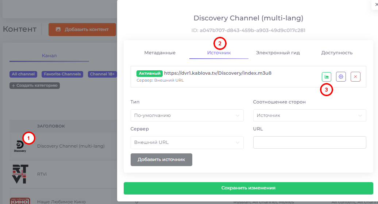Click the source URL https://dvr1.kablova.tv/Discovery/index.m3u8

(218, 73)
